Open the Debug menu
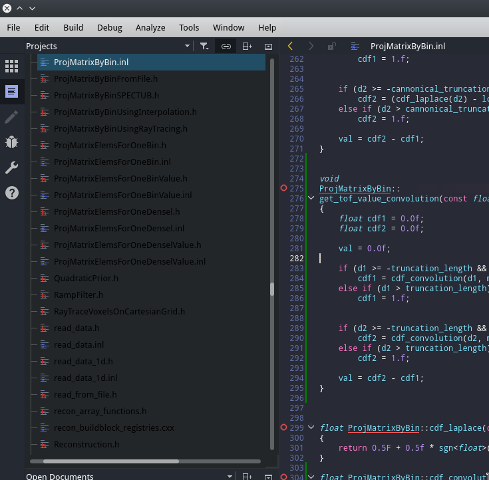The height and width of the screenshot is (480, 489). (110, 28)
